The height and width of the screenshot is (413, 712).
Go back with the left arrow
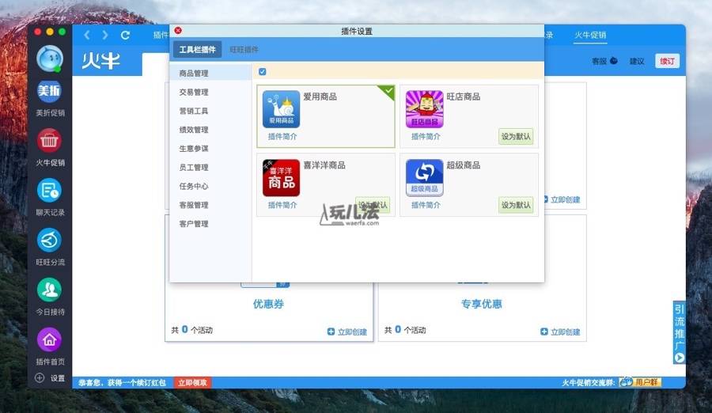[87, 35]
